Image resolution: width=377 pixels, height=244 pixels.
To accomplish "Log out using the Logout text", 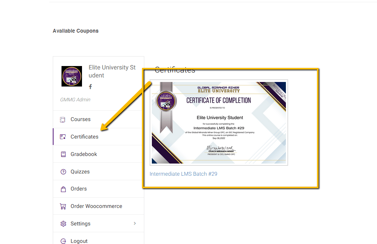I will (79, 241).
